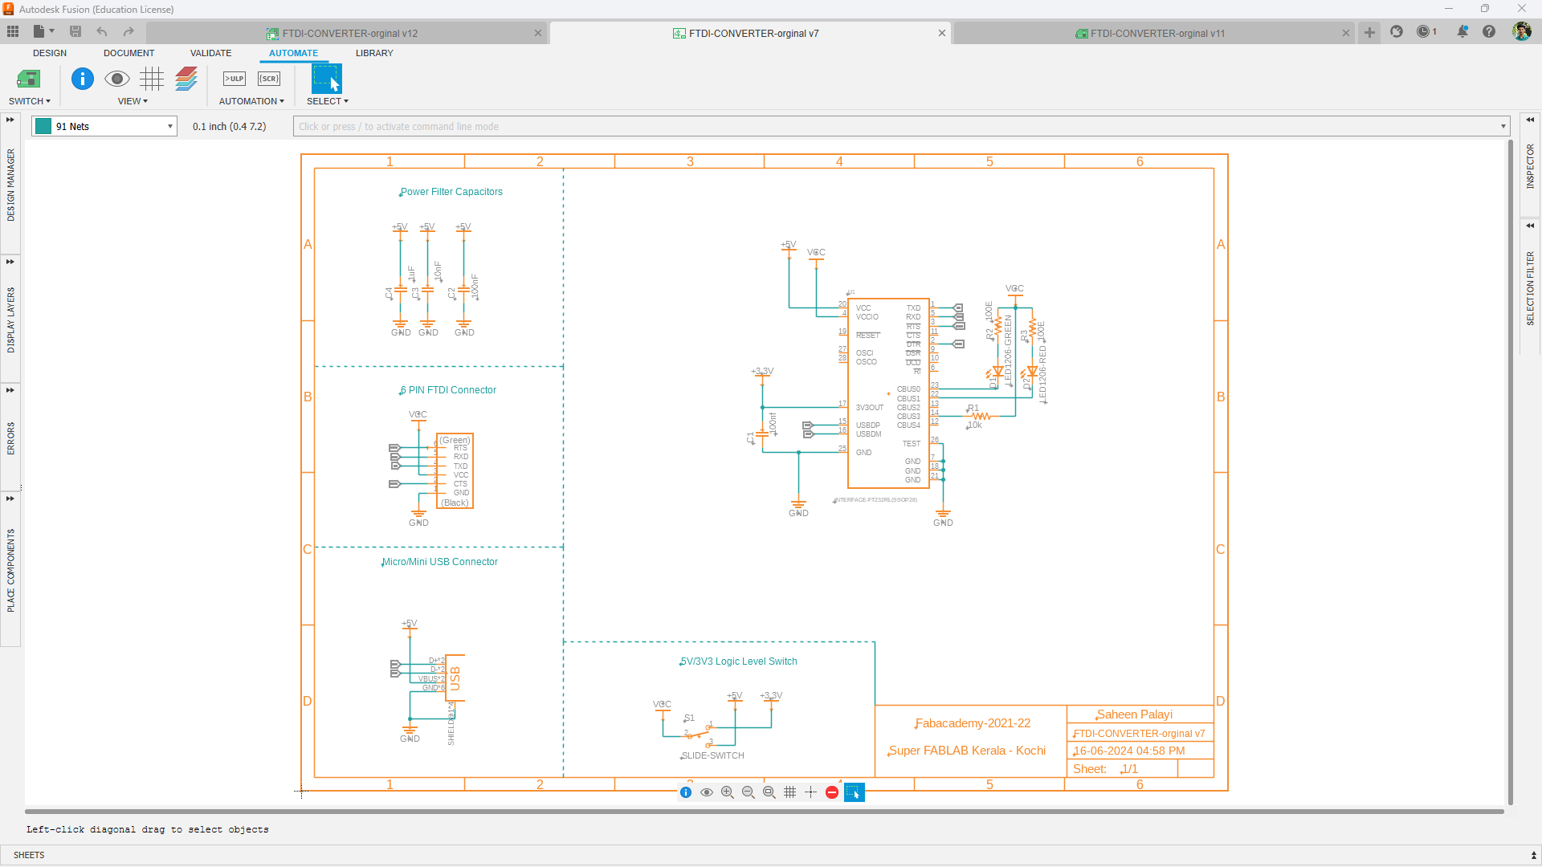The width and height of the screenshot is (1542, 867).
Task: Click the teal 91 Nets color swatch
Action: point(43,126)
